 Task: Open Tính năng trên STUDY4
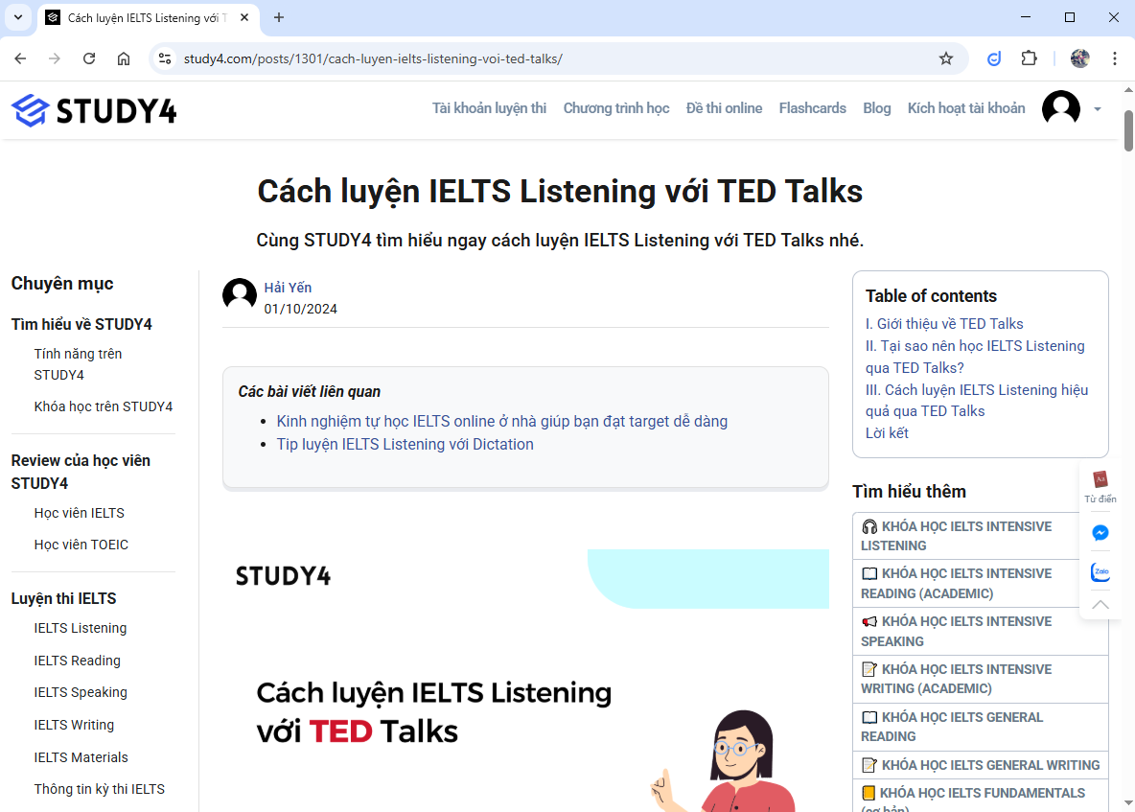[x=78, y=364]
